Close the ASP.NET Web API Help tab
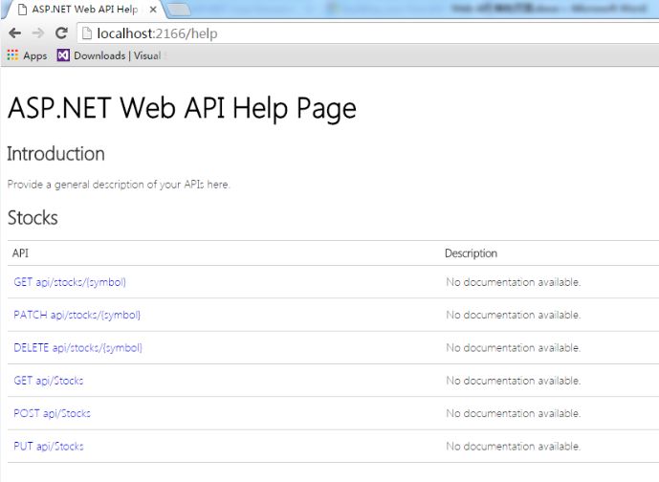 pyautogui.click(x=153, y=10)
